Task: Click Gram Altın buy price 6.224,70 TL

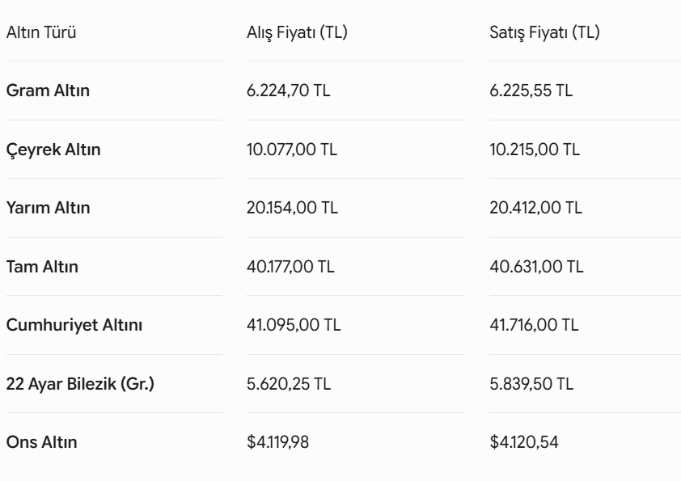Action: (x=289, y=91)
